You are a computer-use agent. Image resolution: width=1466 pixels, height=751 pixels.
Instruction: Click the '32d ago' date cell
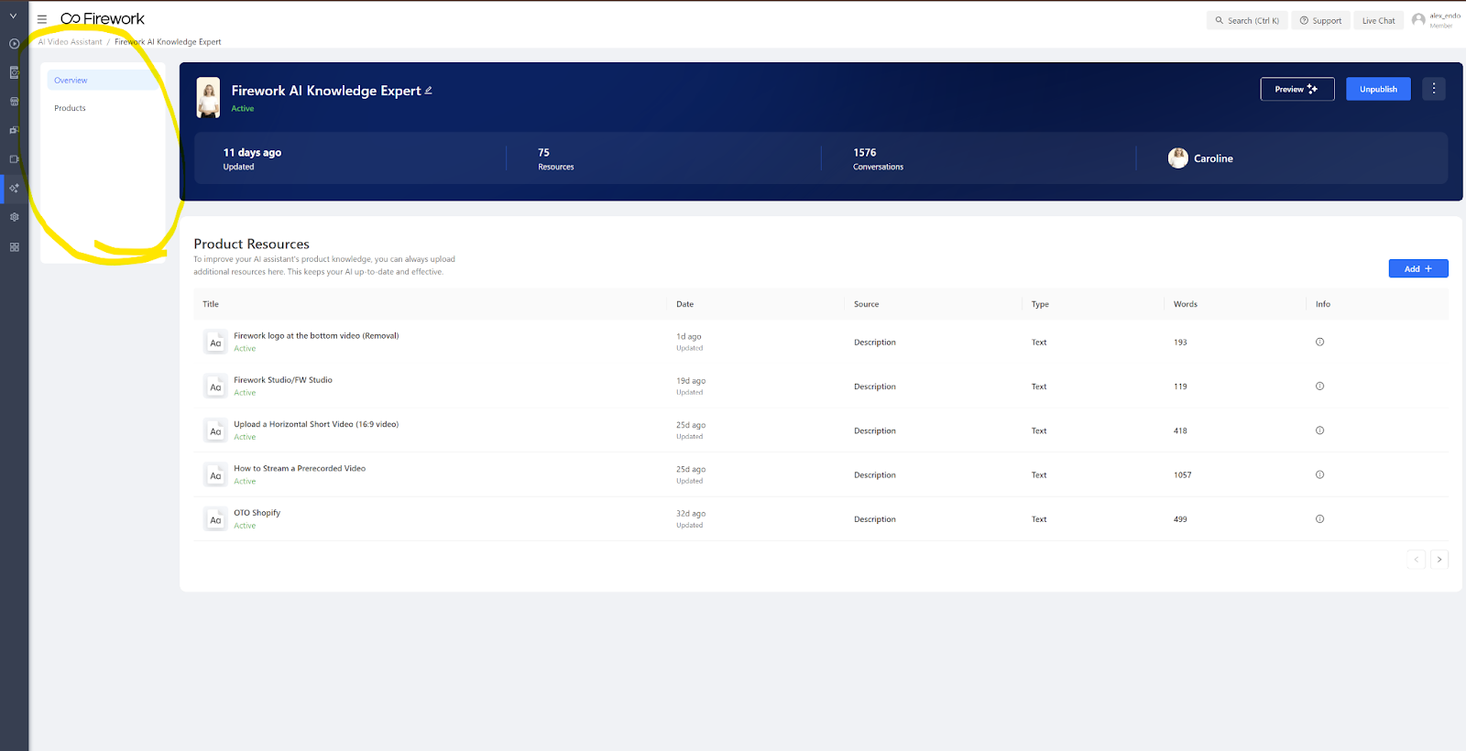click(691, 514)
